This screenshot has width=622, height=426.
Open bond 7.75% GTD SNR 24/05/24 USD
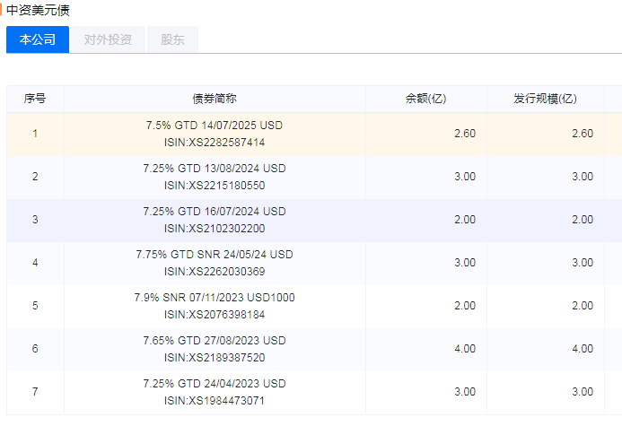[x=215, y=255]
